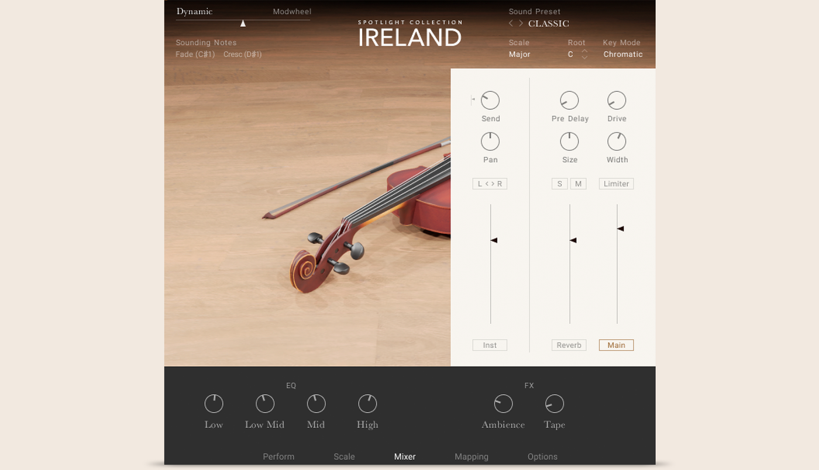The width and height of the screenshot is (819, 470).
Task: Open the Options tab
Action: pyautogui.click(x=542, y=457)
